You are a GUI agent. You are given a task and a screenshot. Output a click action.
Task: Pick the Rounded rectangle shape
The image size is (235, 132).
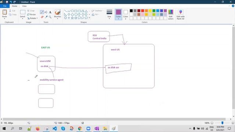[79, 11]
